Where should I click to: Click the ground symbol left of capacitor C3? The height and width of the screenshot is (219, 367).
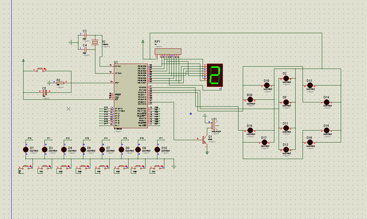point(70,42)
